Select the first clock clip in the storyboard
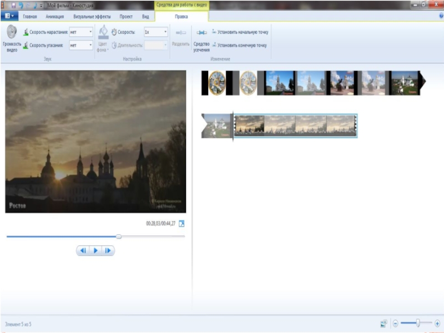Image resolution: width=444 pixels, height=333 pixels. pyautogui.click(x=217, y=83)
